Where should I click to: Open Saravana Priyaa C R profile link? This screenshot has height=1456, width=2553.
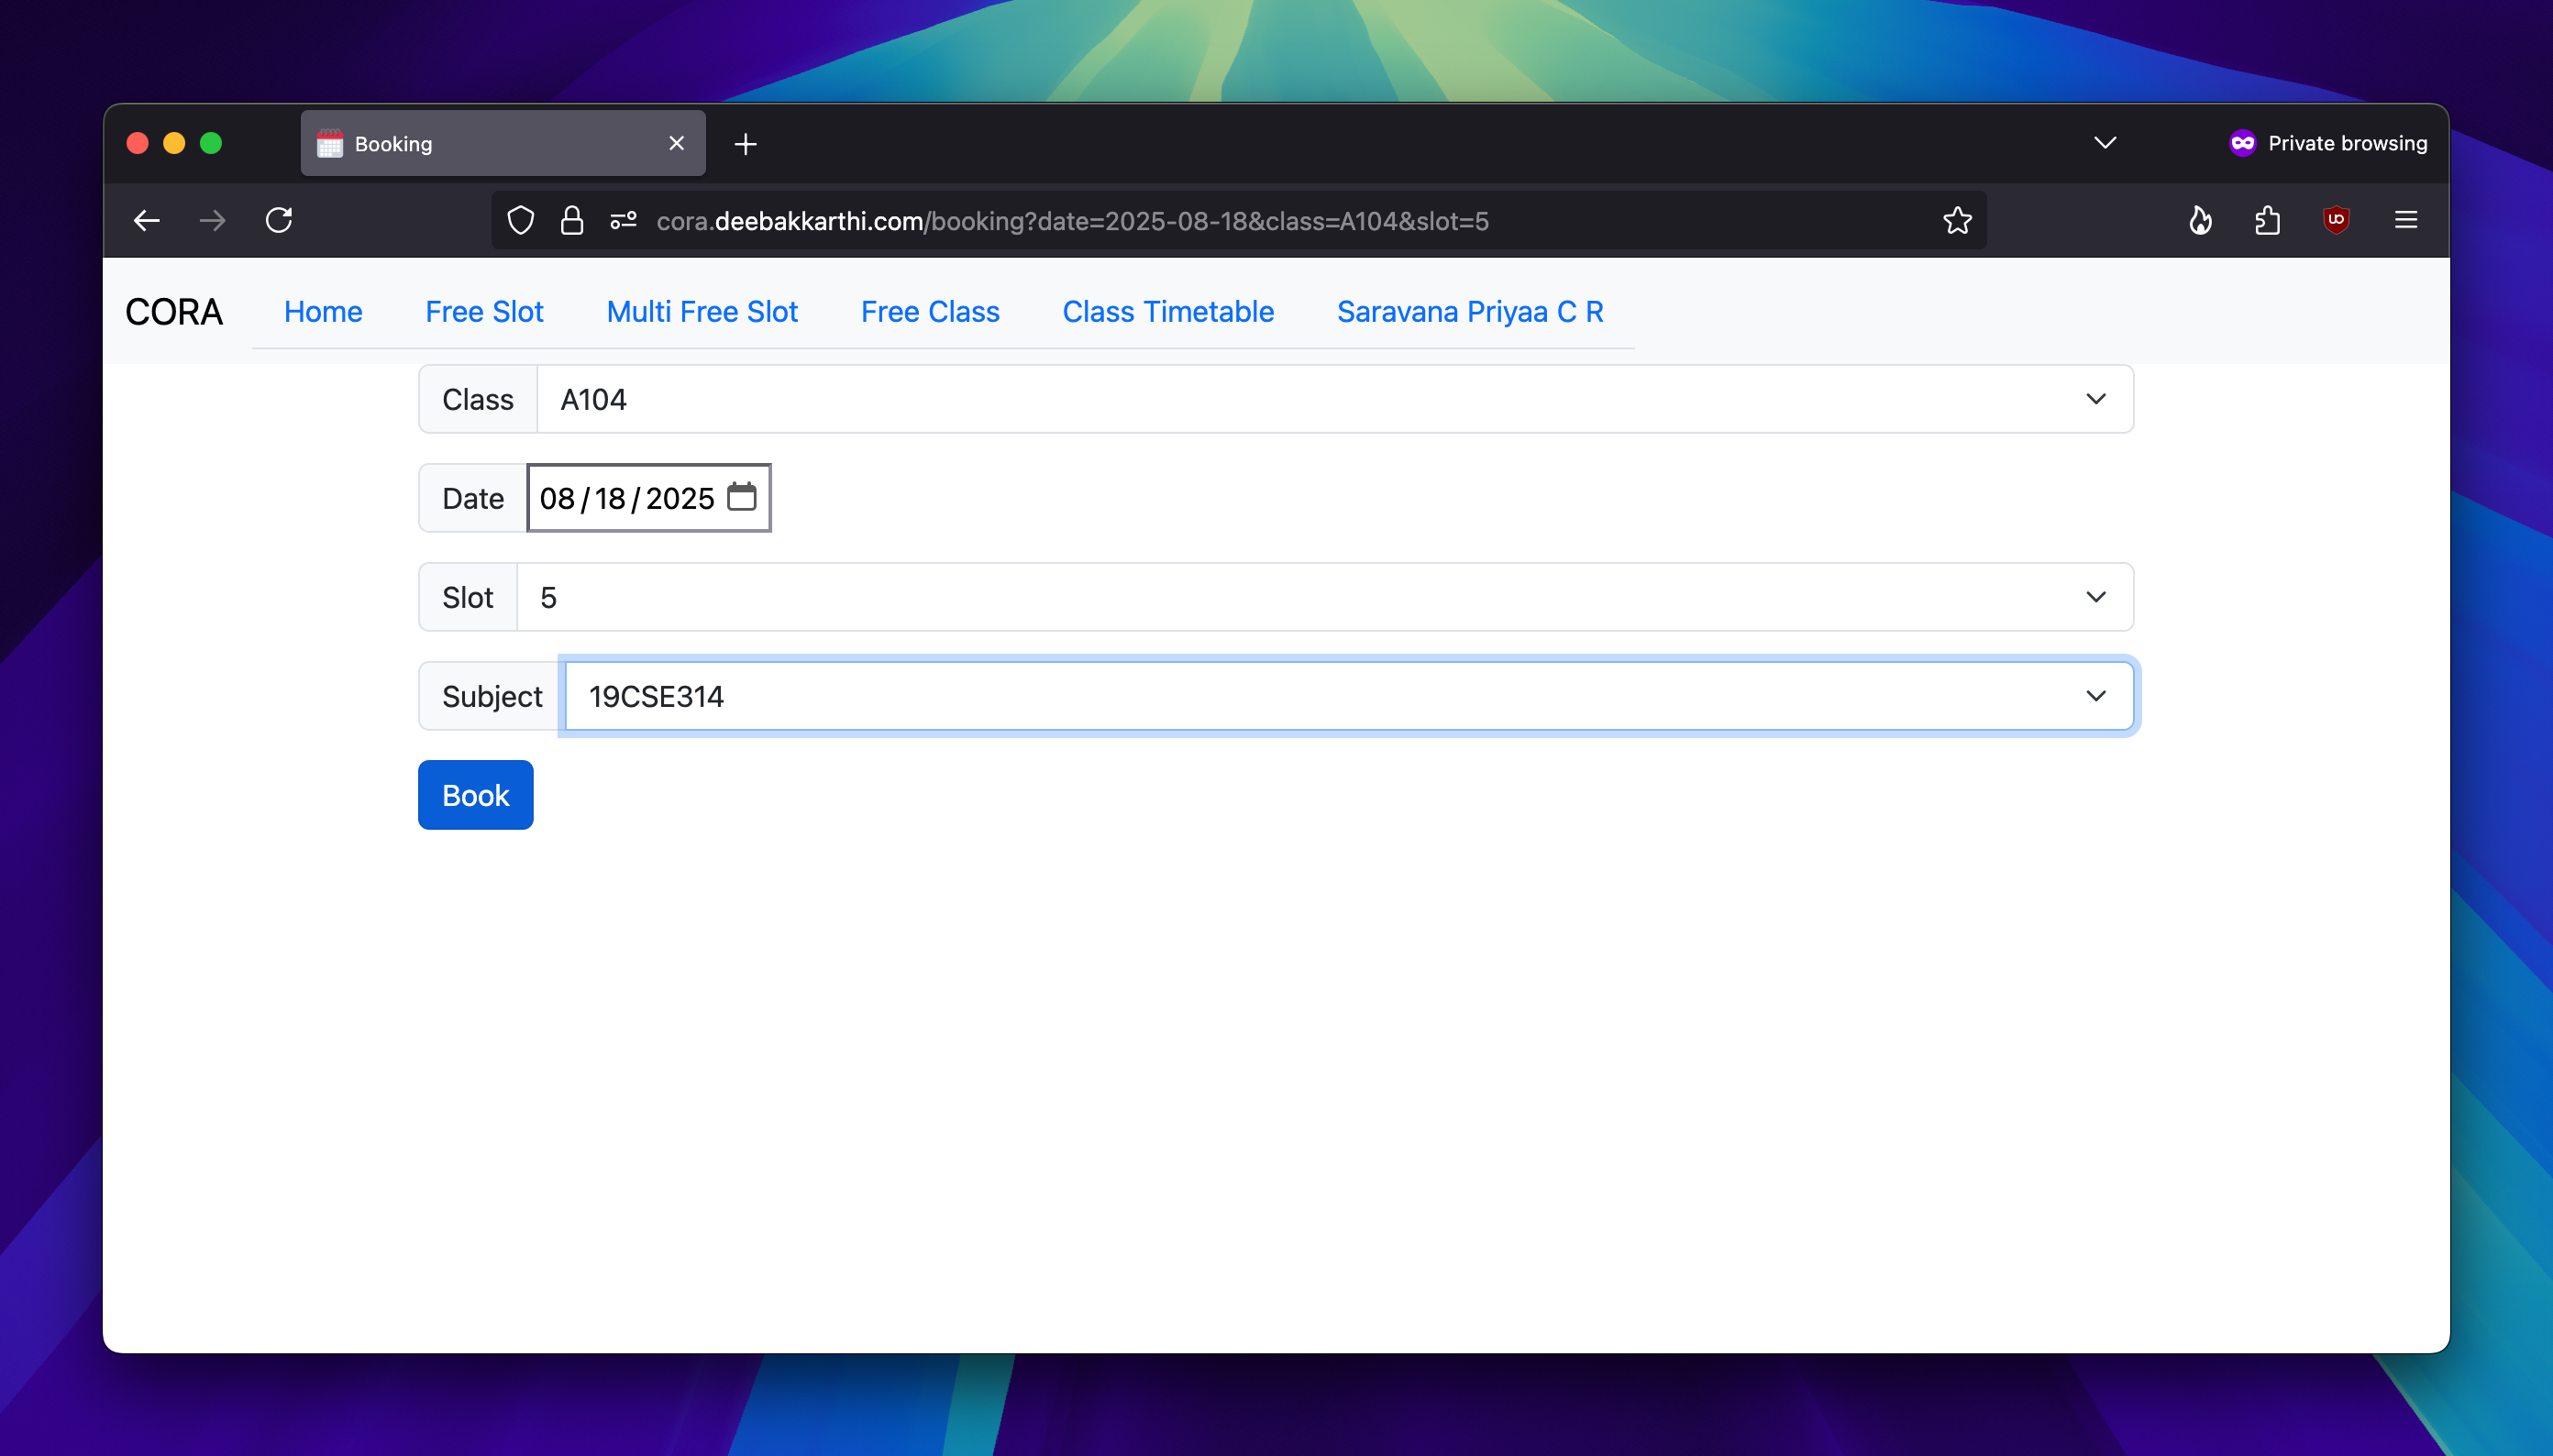(1470, 312)
